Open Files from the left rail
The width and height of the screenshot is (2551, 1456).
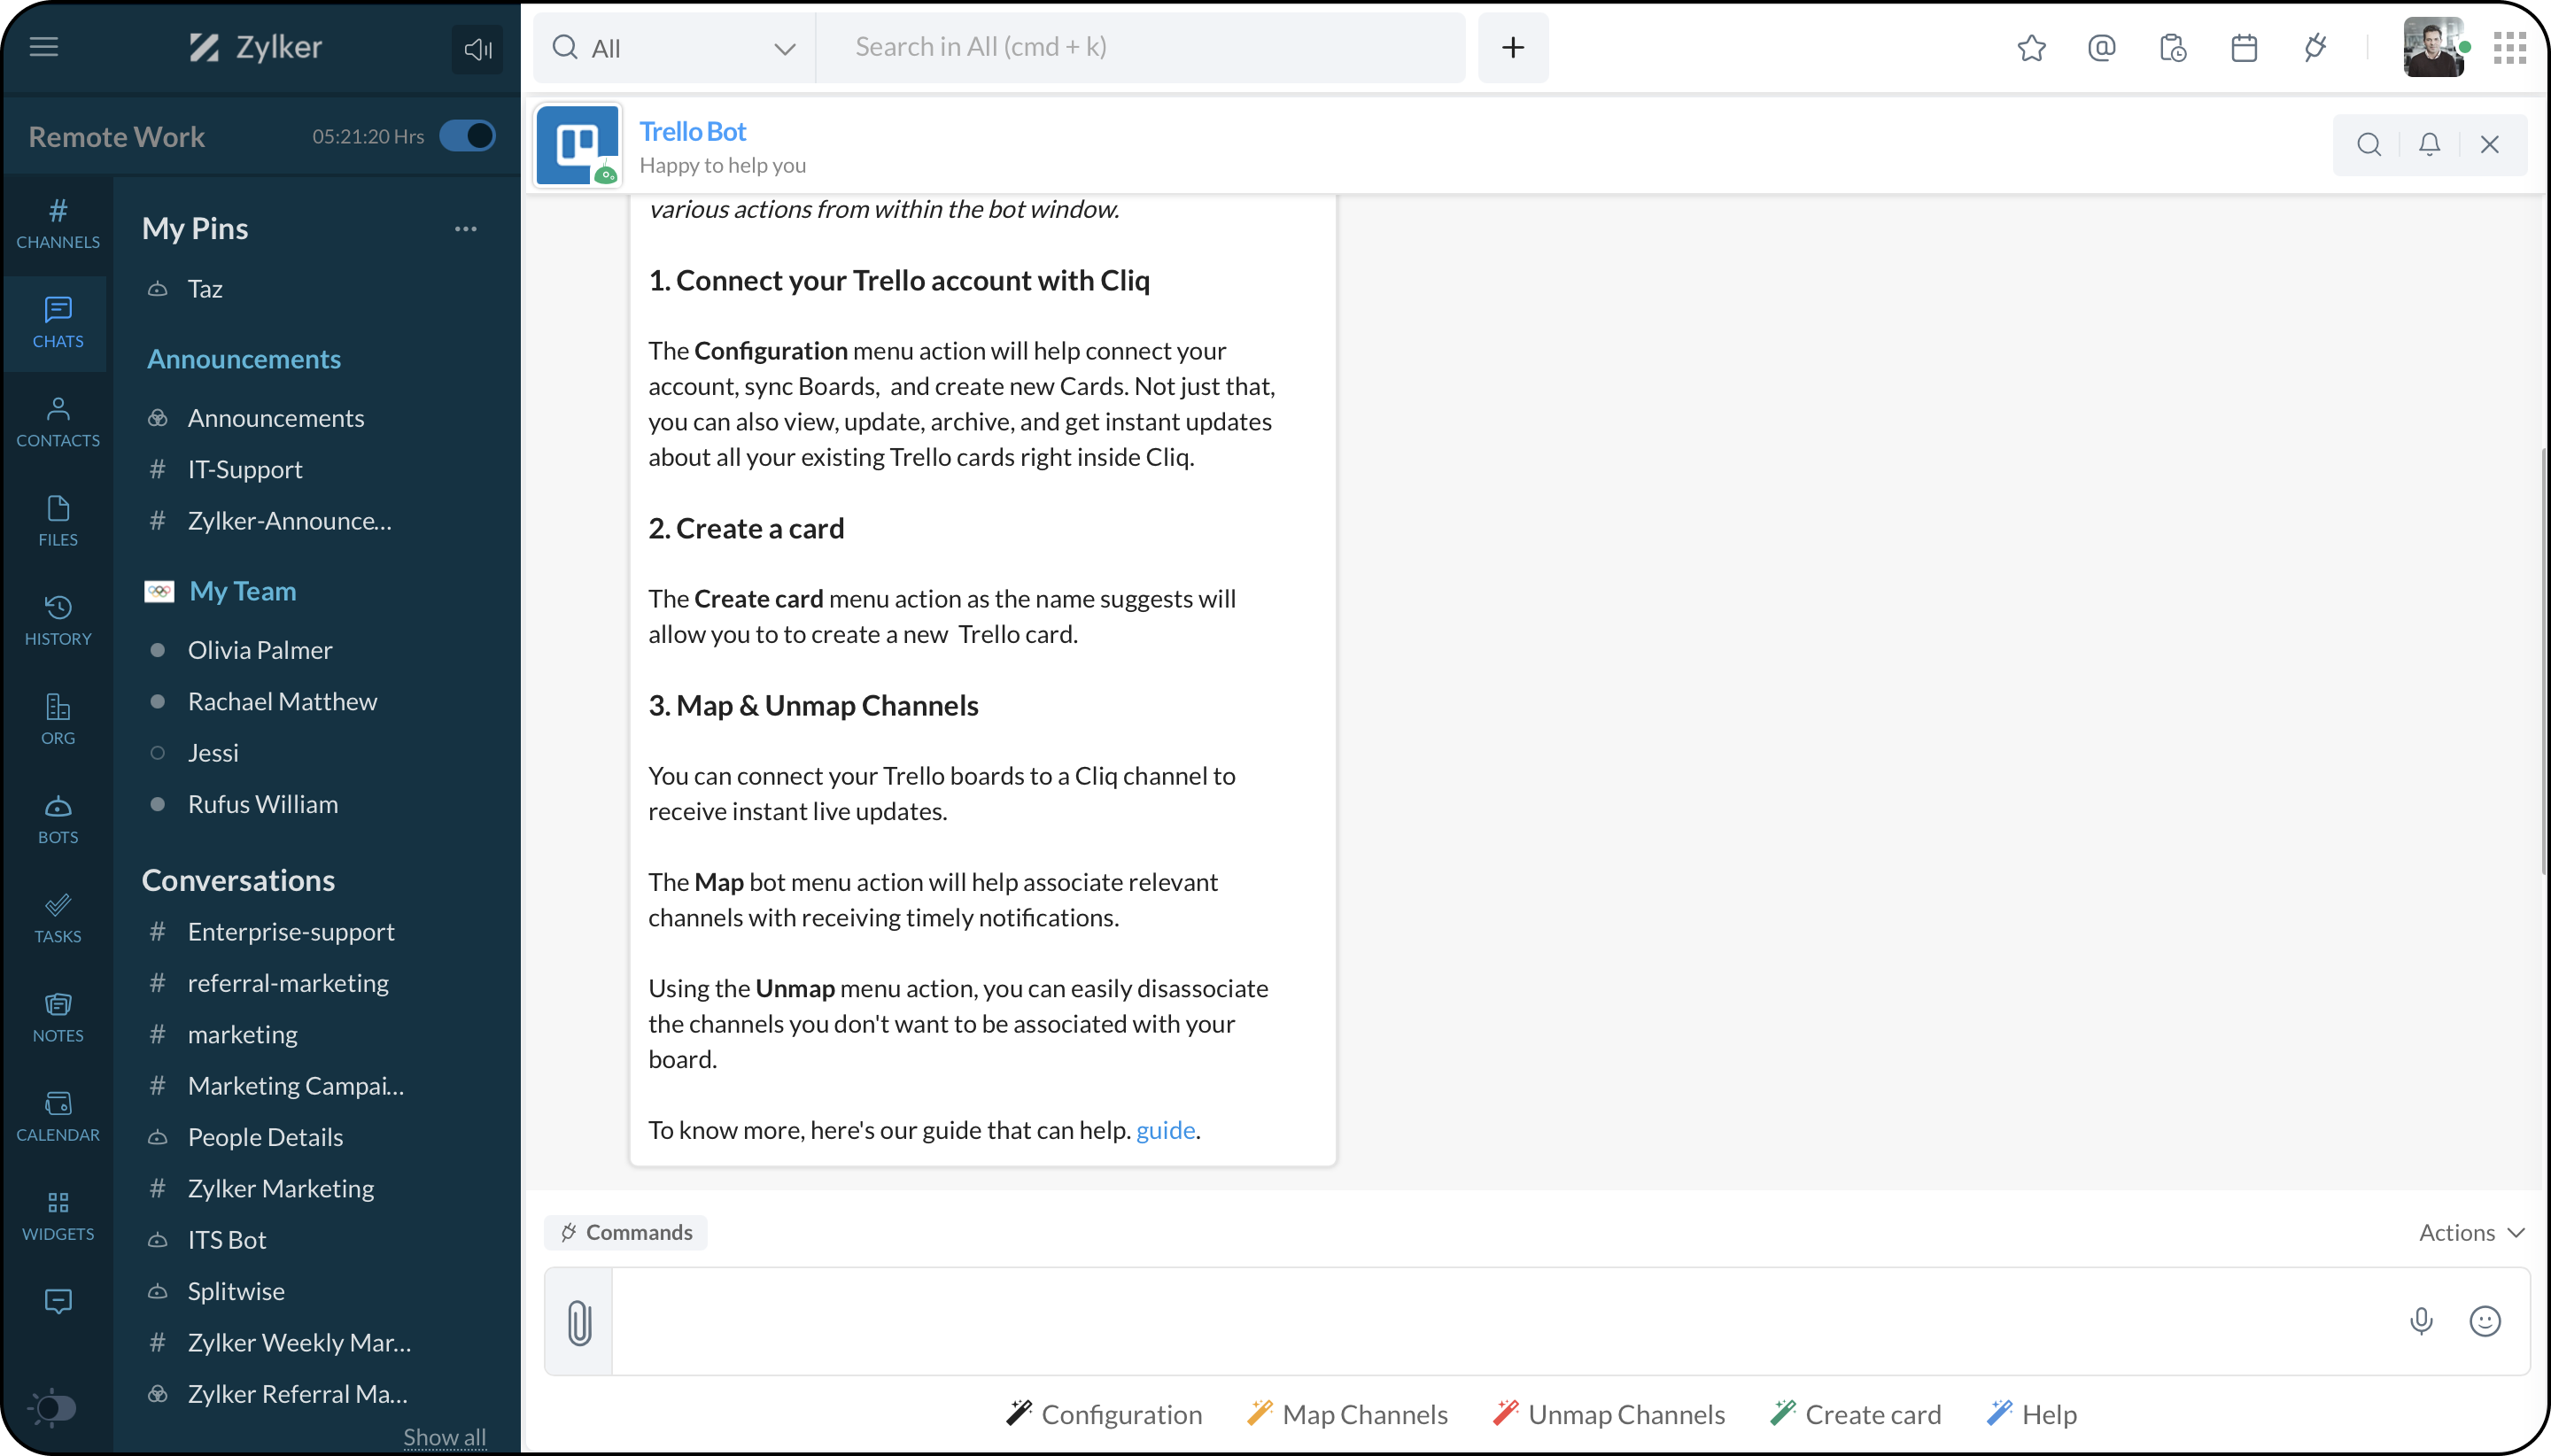click(x=58, y=521)
